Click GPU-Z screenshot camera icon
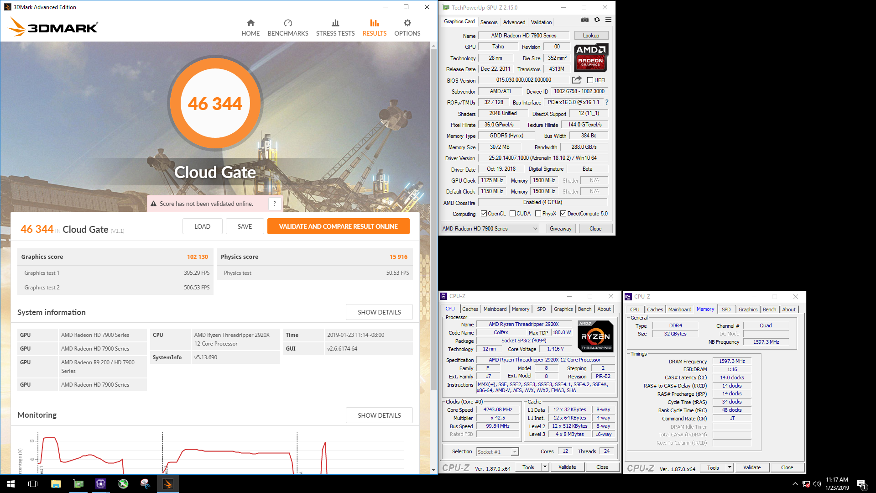 585,20
